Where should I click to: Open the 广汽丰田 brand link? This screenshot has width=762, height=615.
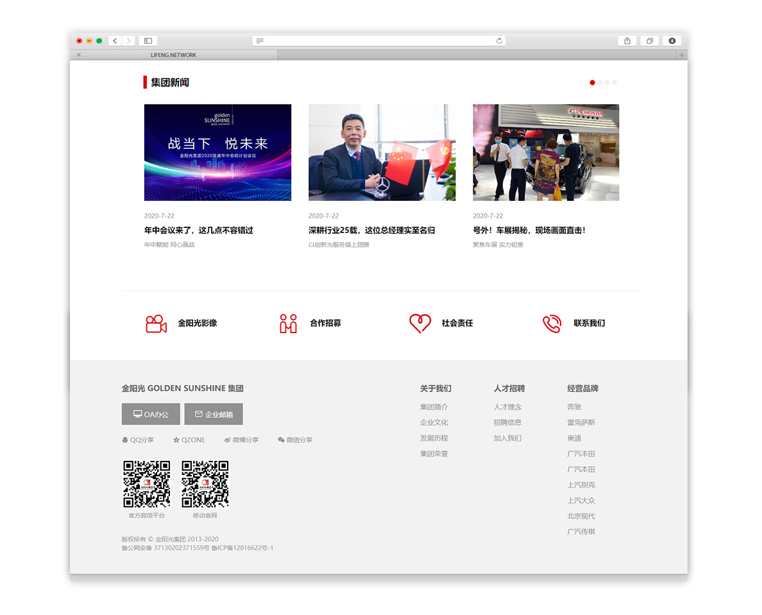(580, 453)
